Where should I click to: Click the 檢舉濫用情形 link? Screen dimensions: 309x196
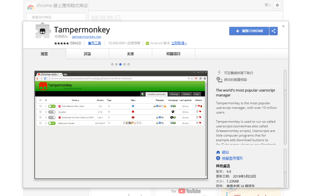(x=232, y=158)
